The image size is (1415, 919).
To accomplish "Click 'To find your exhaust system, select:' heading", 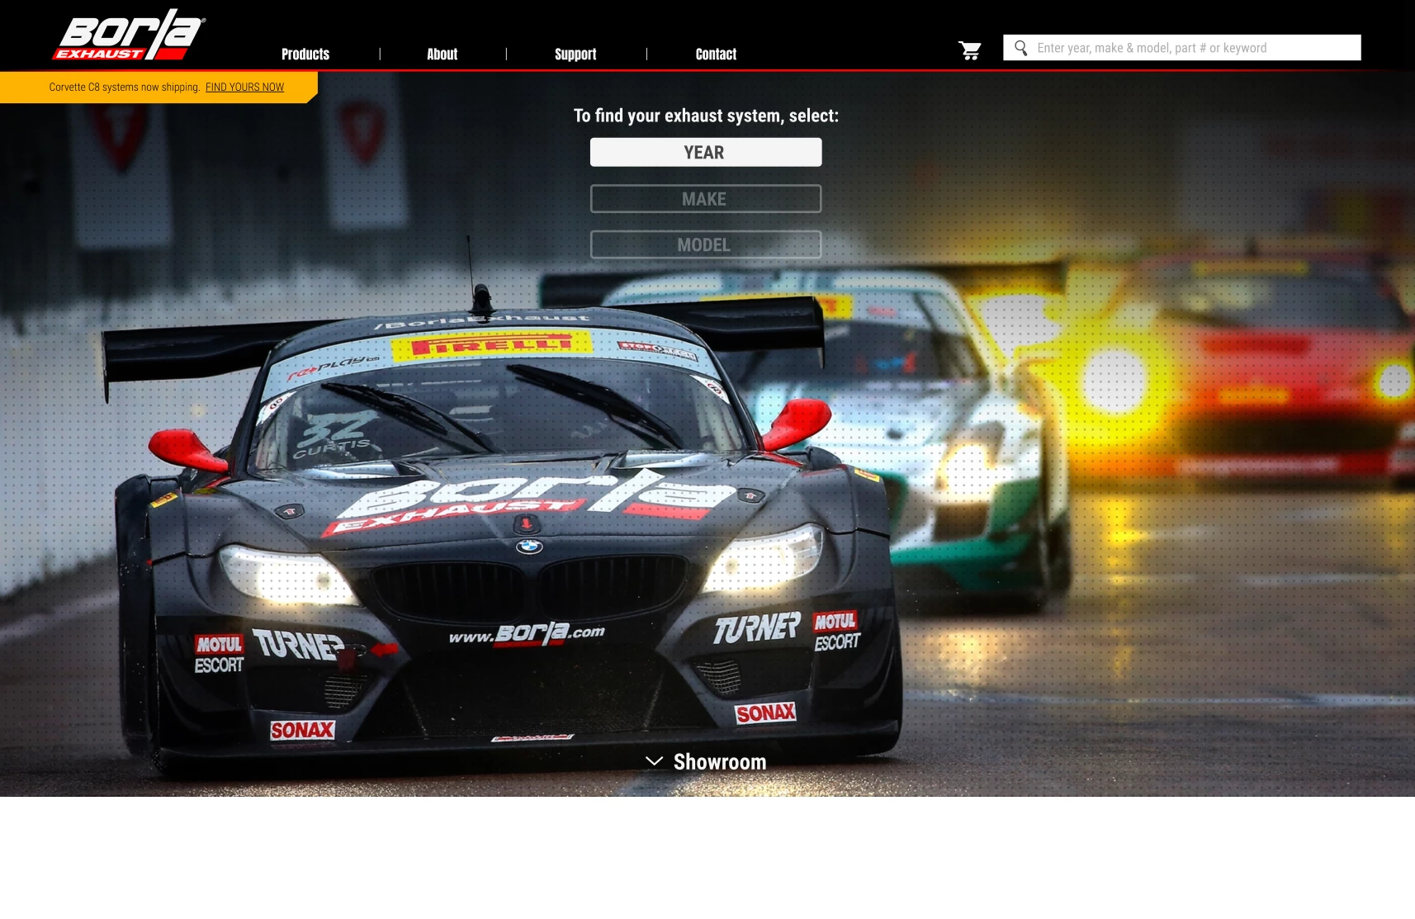I will click(706, 116).
